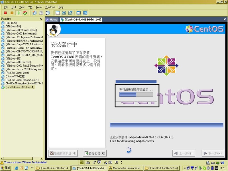Screen dimensions: 228x171
Task: Toggle the Favorites sidebar toolbar icon
Action: point(58,13)
